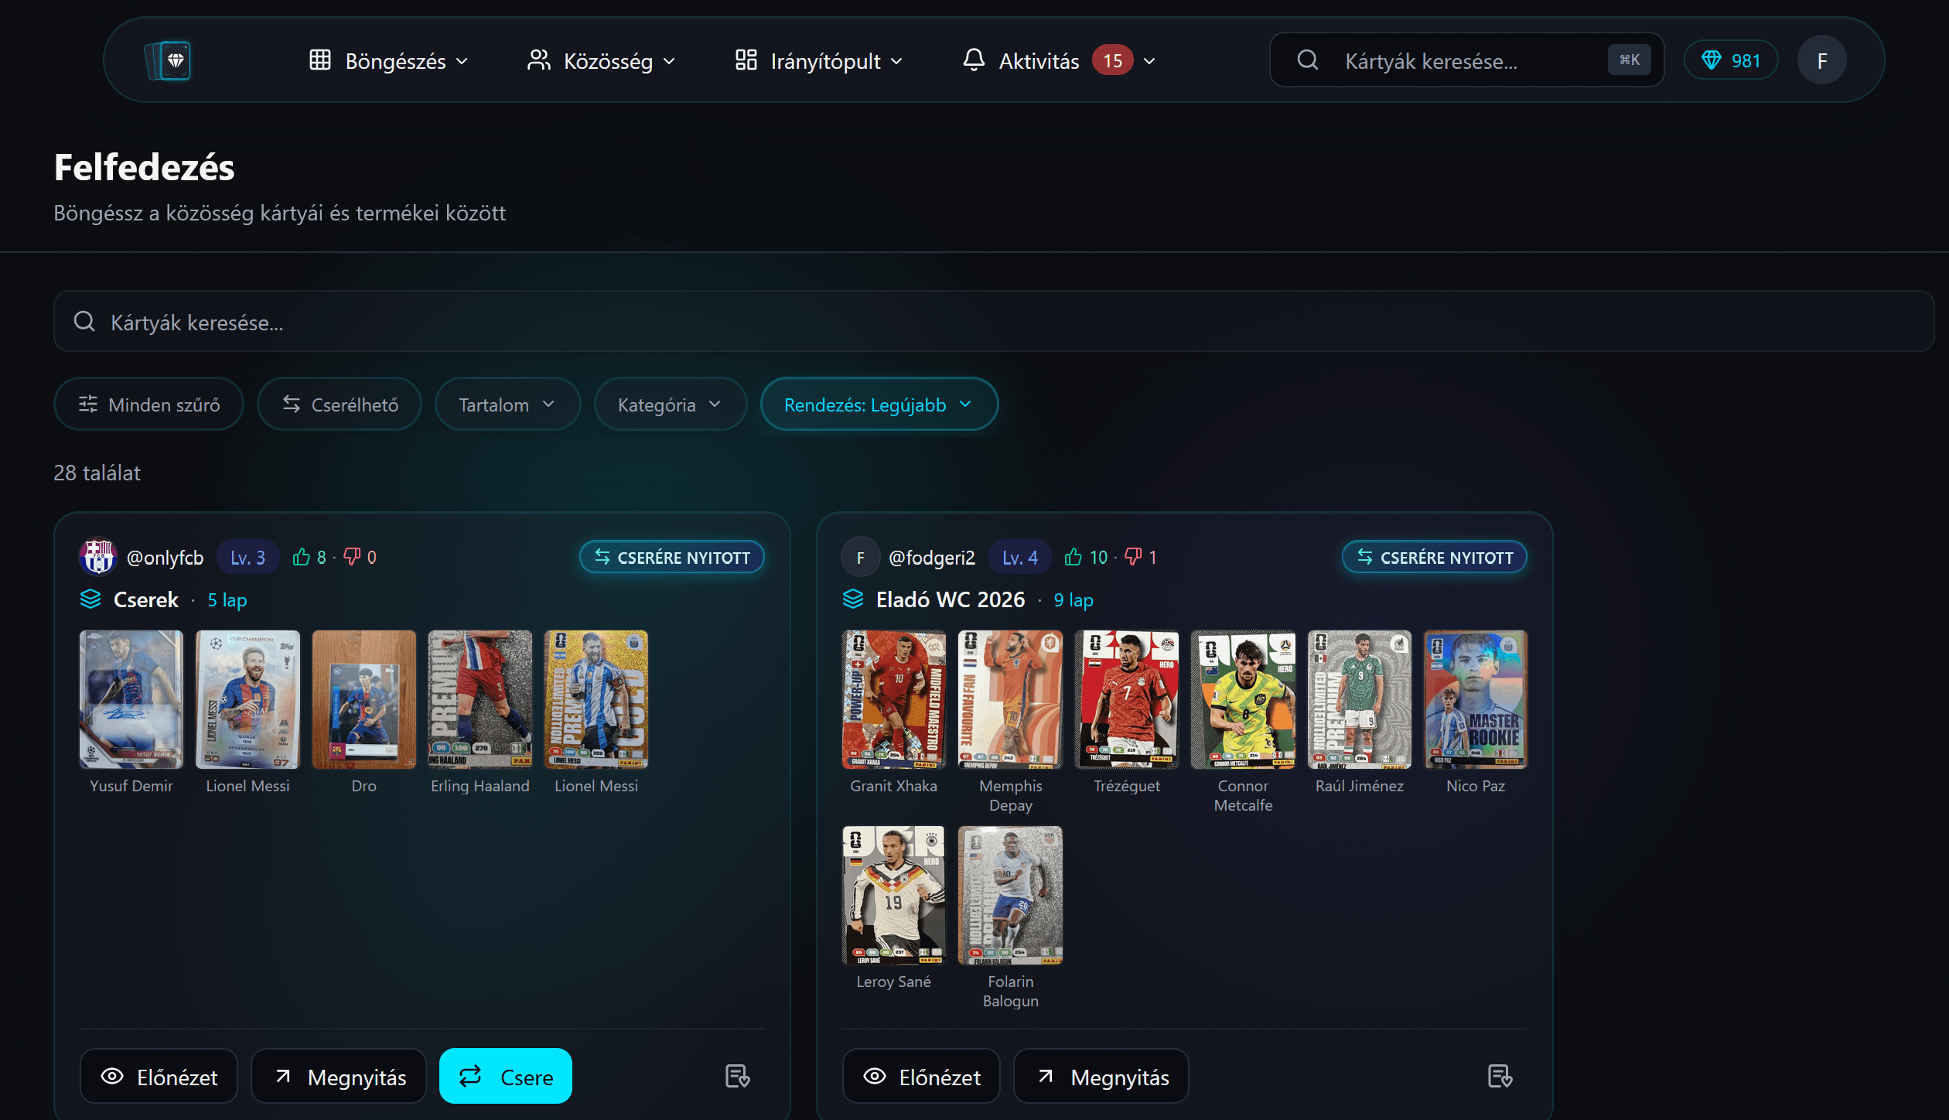Click the thumbs-down icon on @fodgeri2
The image size is (1949, 1120).
(1133, 557)
